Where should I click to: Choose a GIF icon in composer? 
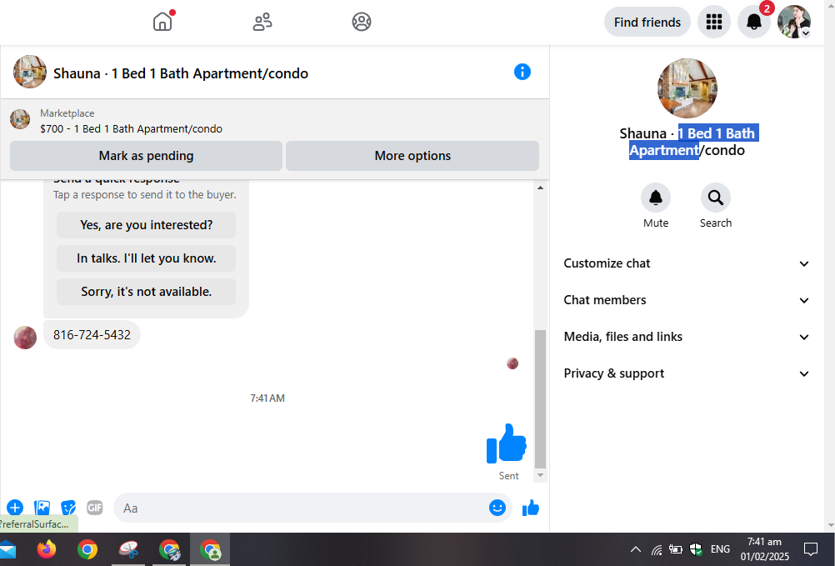[94, 508]
